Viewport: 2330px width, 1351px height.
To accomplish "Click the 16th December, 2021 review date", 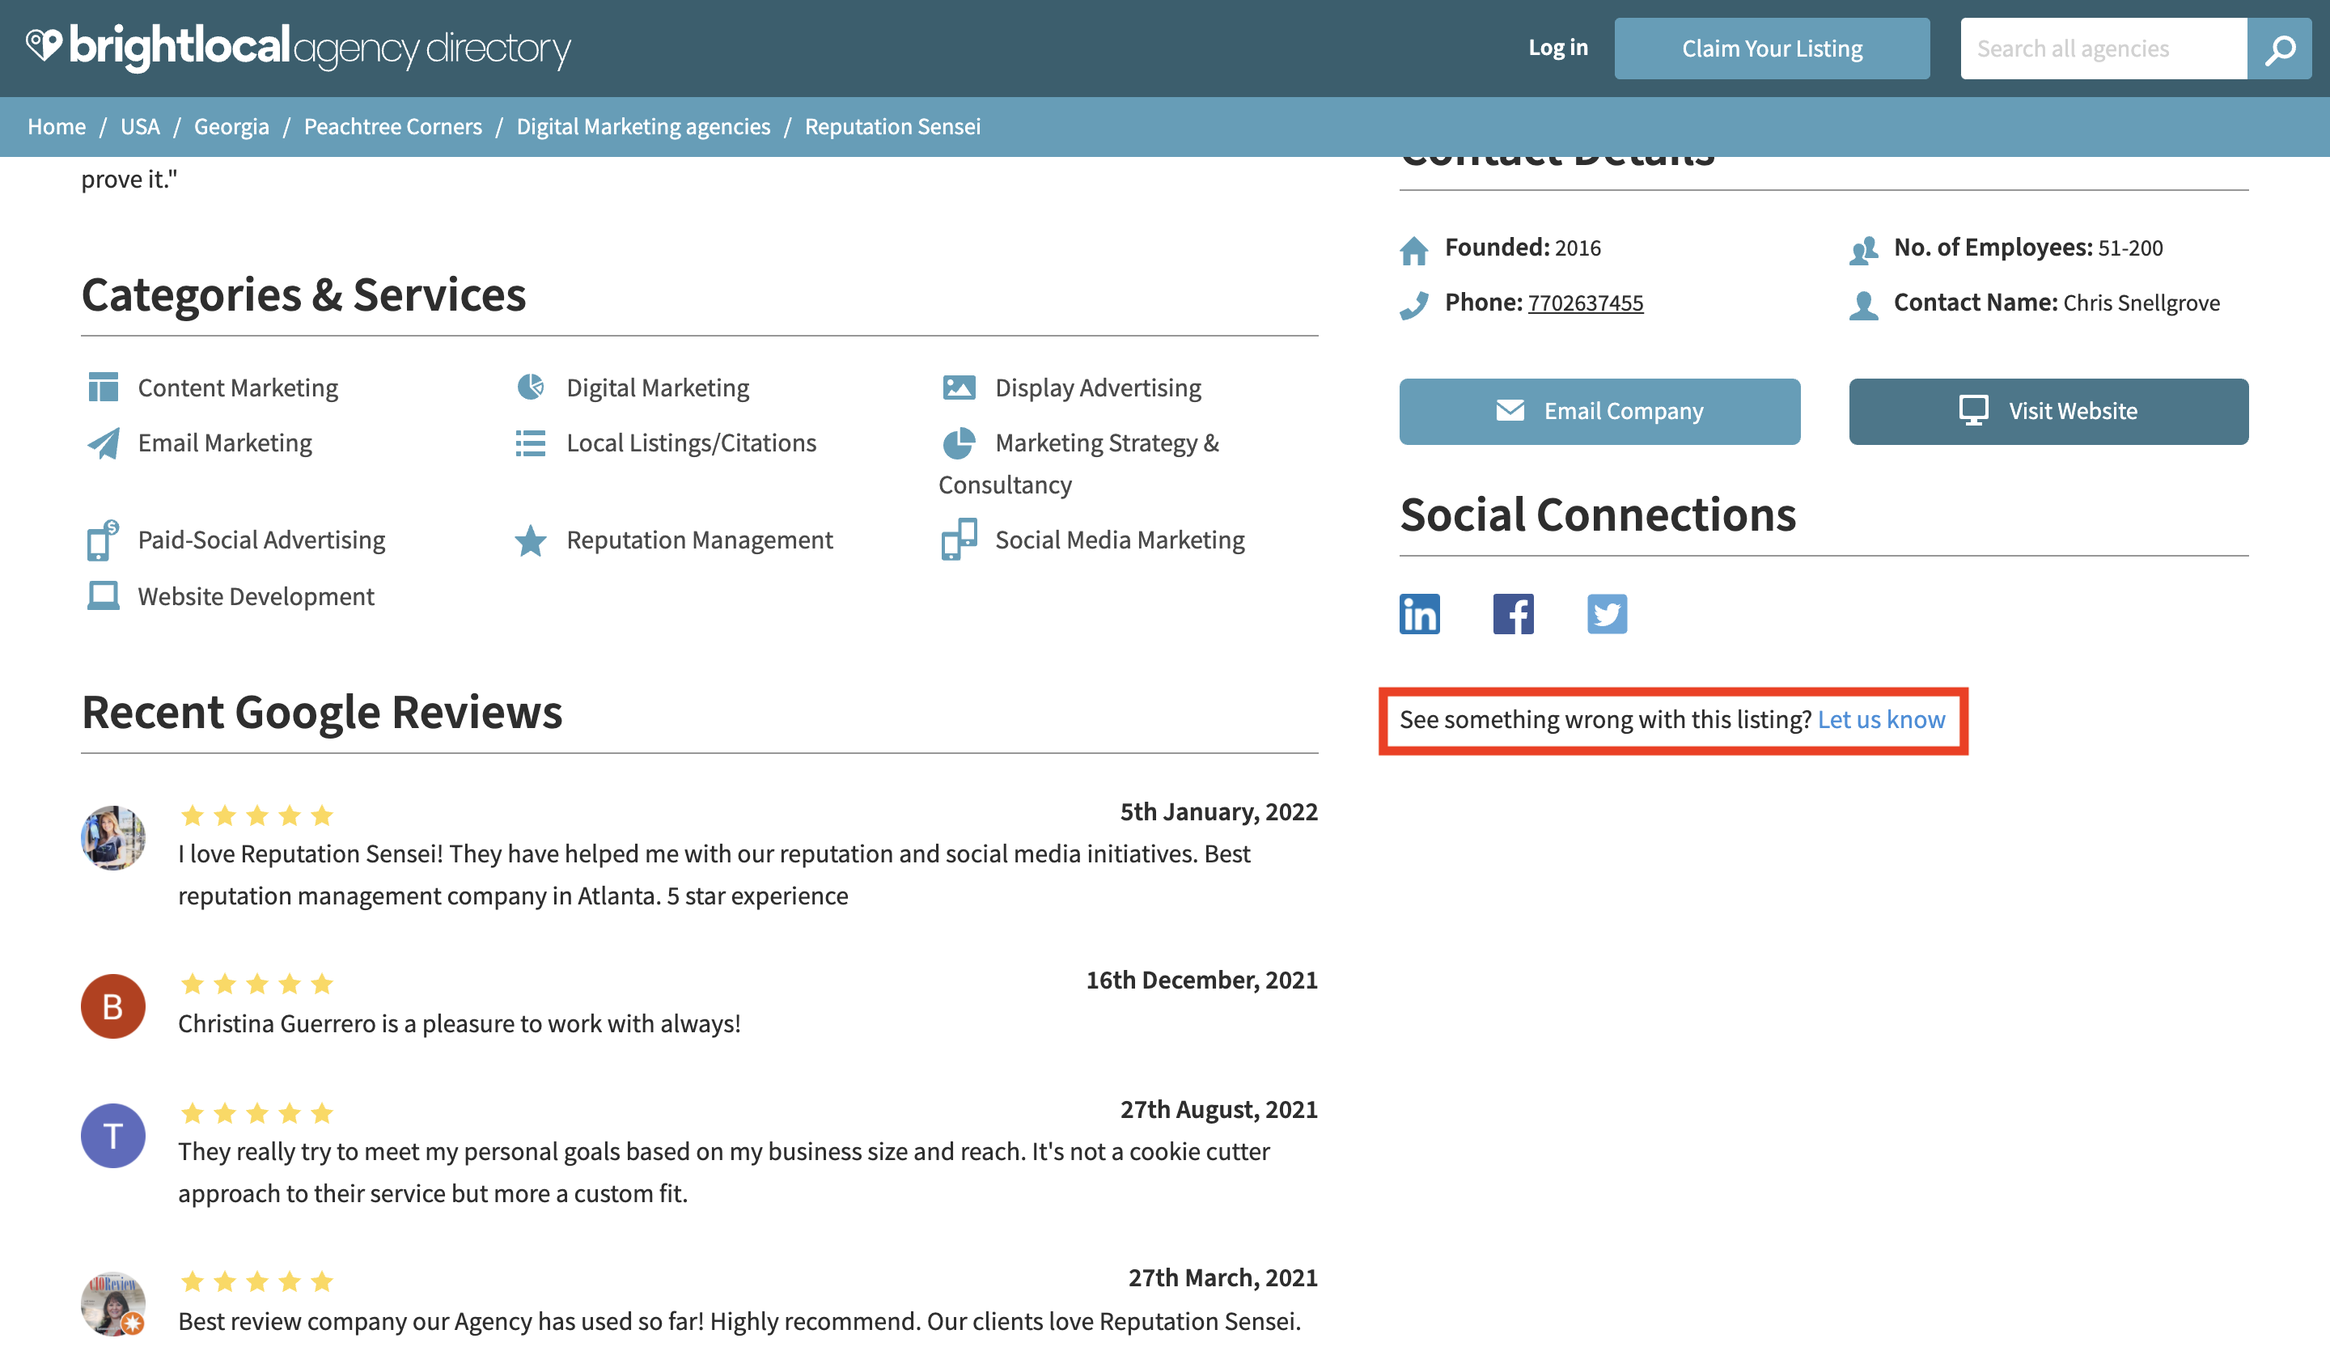I will 1201,980.
